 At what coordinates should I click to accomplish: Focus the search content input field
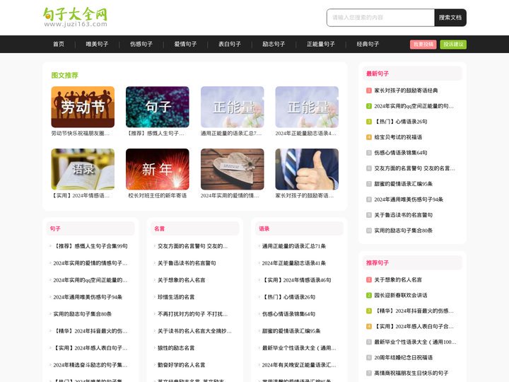coord(380,18)
